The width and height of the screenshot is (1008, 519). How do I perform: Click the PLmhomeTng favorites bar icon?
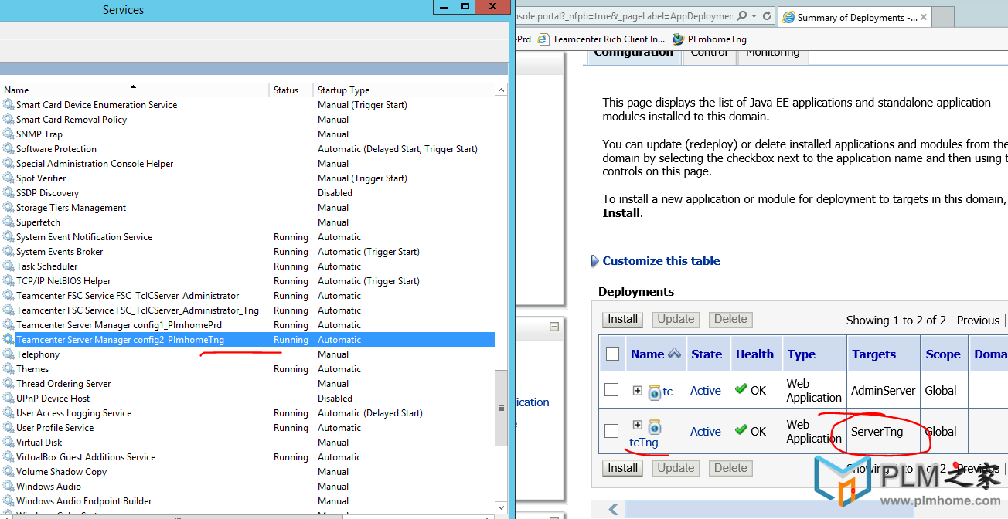(x=679, y=39)
